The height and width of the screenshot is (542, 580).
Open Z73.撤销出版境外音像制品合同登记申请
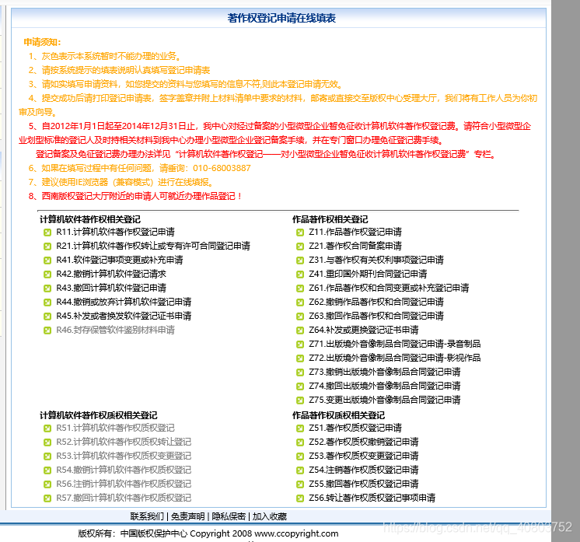pyautogui.click(x=385, y=372)
